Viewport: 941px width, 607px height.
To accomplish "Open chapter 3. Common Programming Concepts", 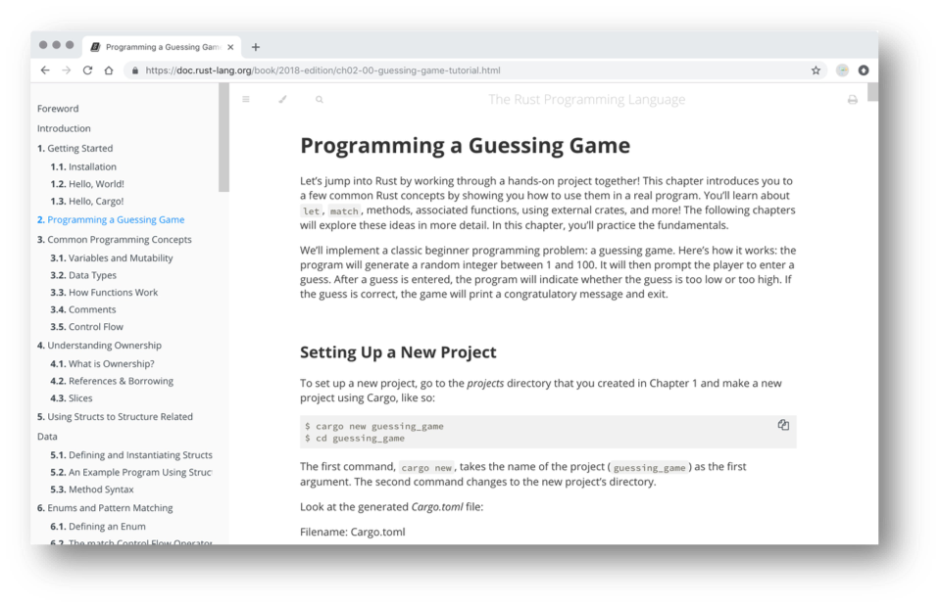I will (114, 239).
